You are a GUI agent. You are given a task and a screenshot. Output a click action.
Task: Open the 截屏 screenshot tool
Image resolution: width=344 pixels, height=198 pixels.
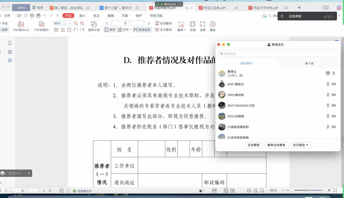(181, 24)
